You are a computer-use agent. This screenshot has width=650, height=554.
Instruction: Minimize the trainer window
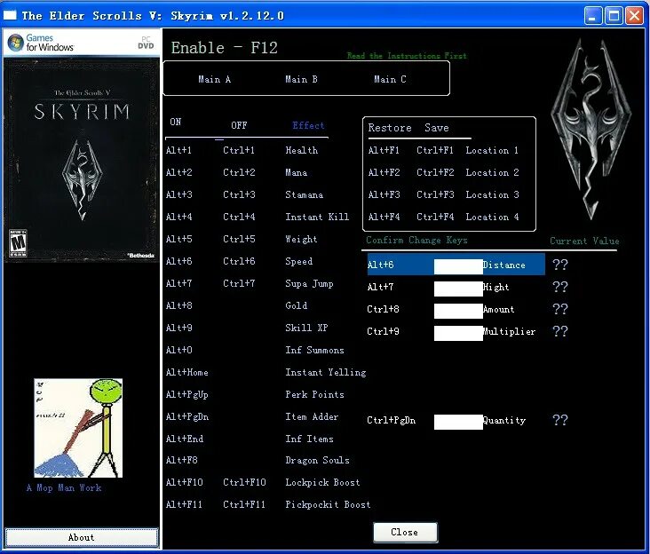coord(593,16)
